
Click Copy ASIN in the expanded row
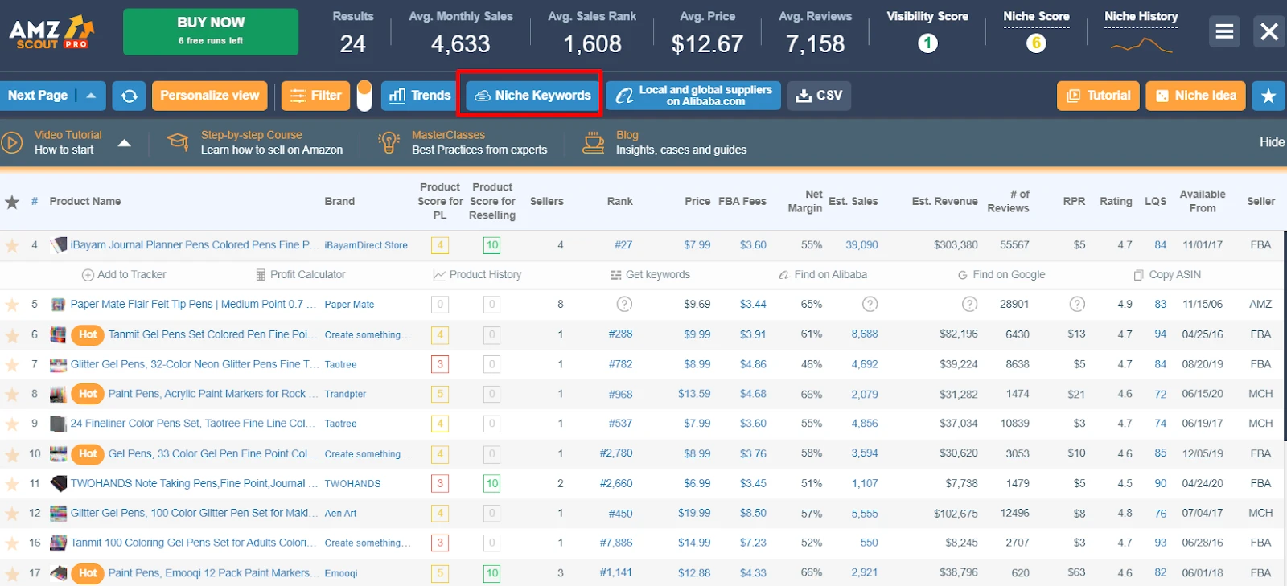pyautogui.click(x=1167, y=275)
